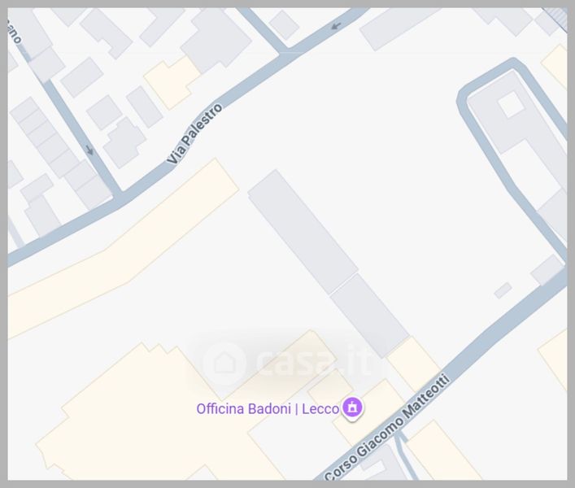Select the Corso Giacomo Matteotti street label

(388, 427)
